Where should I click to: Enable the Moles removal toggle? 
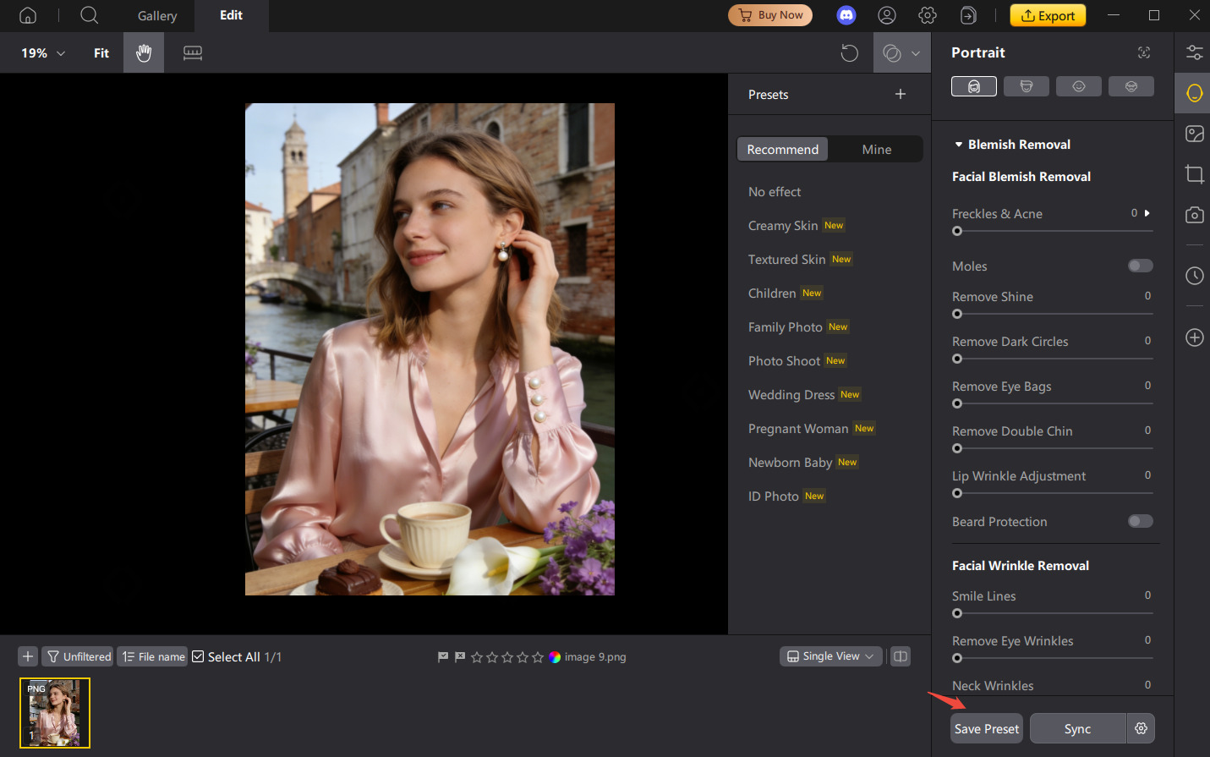click(1140, 265)
